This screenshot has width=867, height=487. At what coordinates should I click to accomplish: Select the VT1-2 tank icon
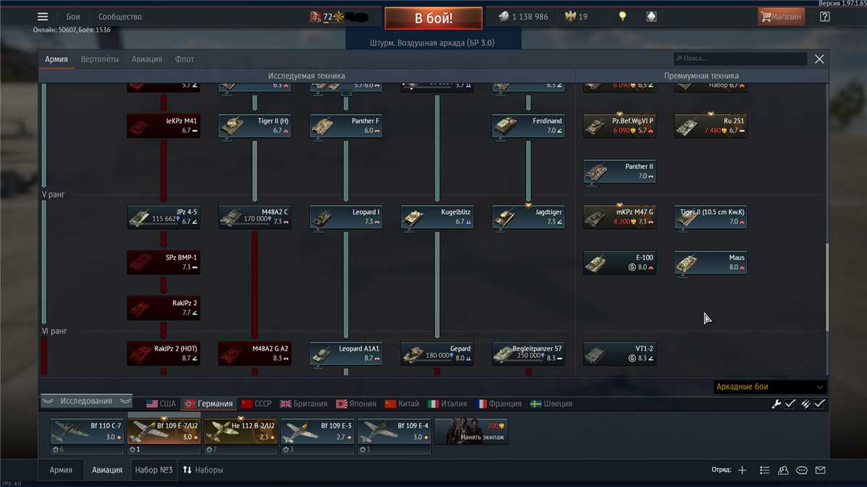pos(620,354)
